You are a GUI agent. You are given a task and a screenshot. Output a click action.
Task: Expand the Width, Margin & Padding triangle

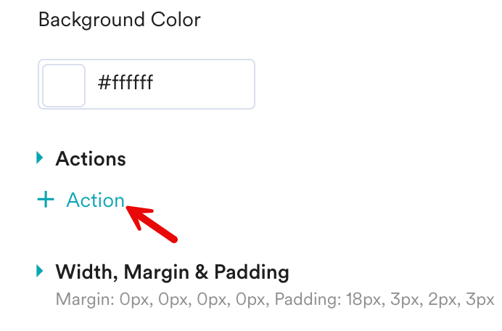pyautogui.click(x=40, y=271)
